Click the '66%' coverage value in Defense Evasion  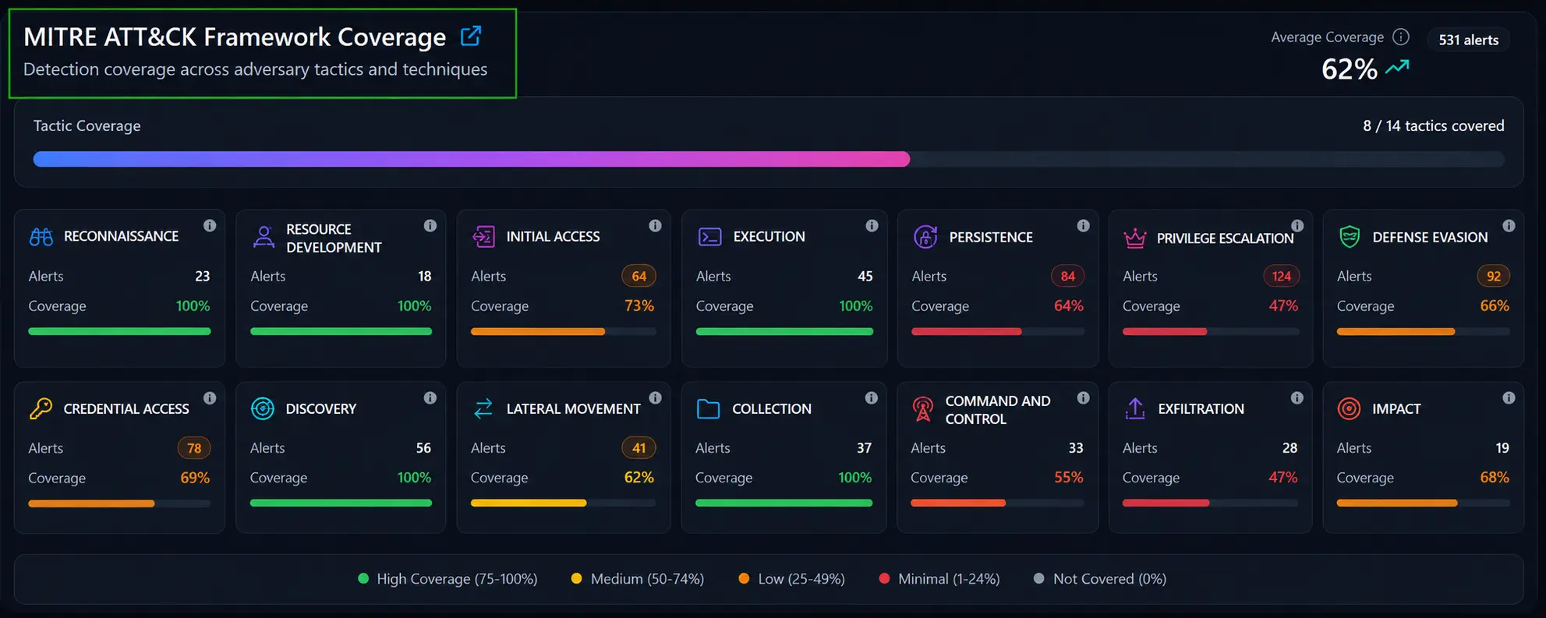[x=1495, y=306]
